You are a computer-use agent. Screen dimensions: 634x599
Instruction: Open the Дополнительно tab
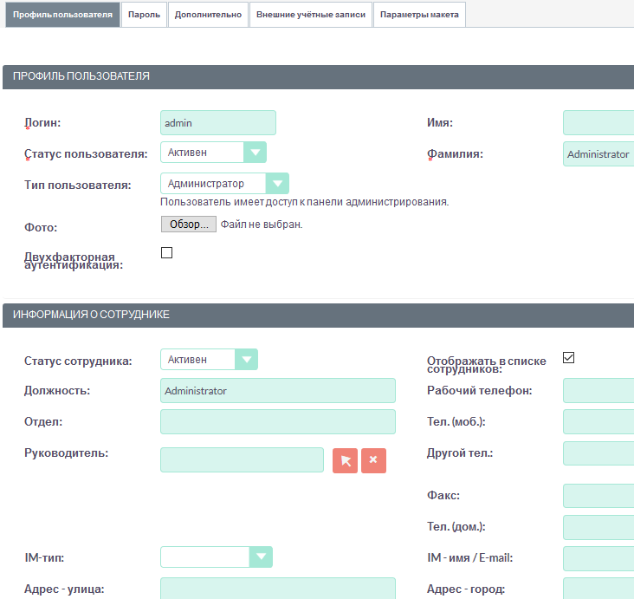click(208, 15)
